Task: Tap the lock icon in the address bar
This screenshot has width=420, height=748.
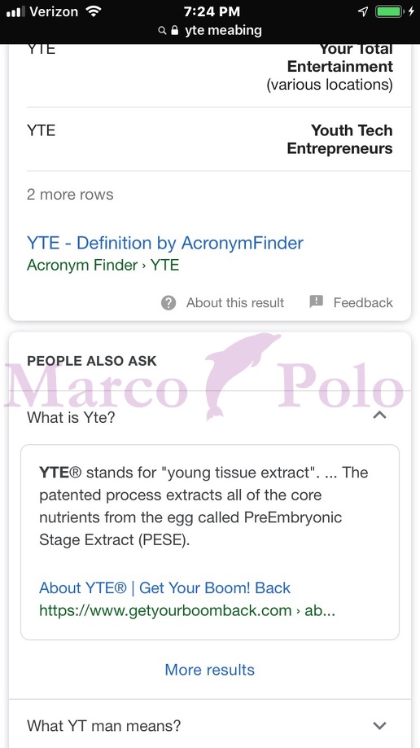Action: pos(174,30)
